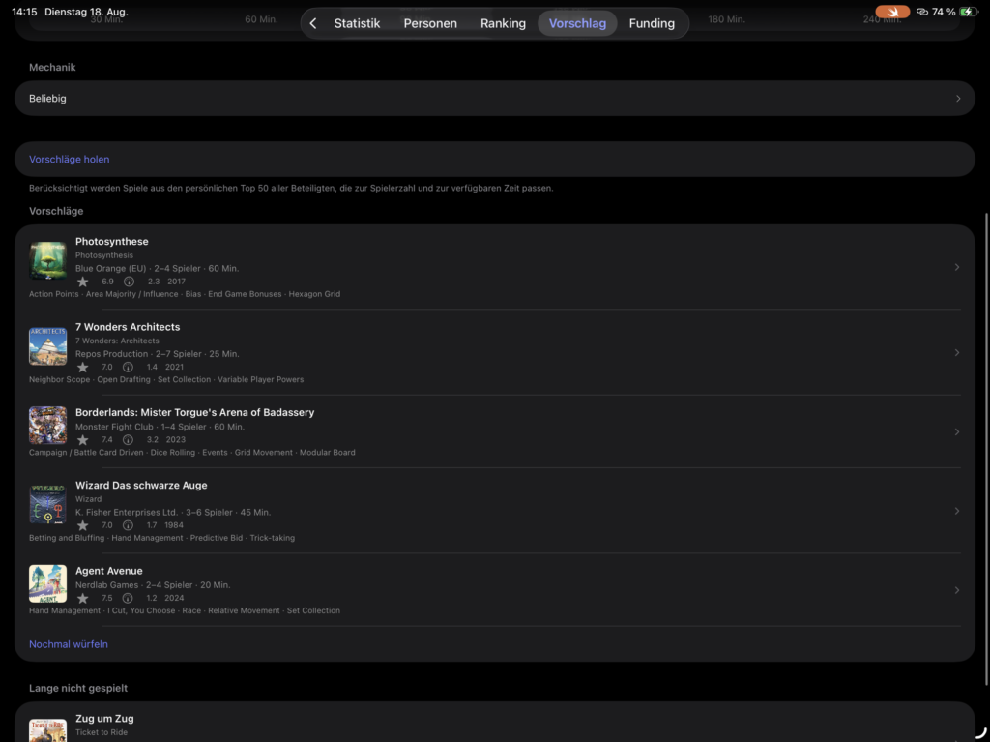Click 'Campaign / Battle Card Driven' mechanics line
Screen dimensions: 990x742
point(192,452)
